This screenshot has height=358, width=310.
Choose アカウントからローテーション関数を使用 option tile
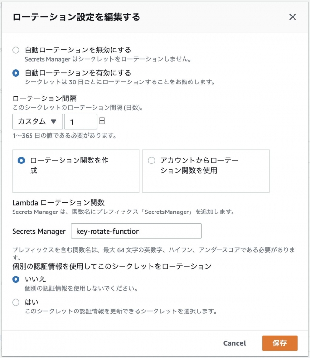tap(206, 171)
